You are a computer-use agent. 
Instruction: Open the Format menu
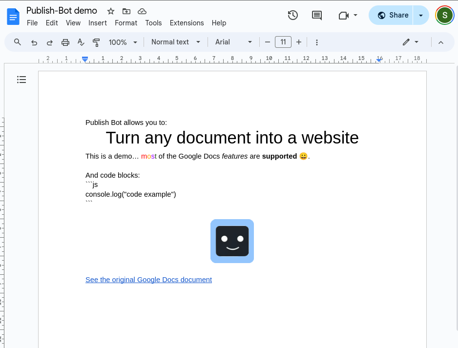[x=126, y=23]
